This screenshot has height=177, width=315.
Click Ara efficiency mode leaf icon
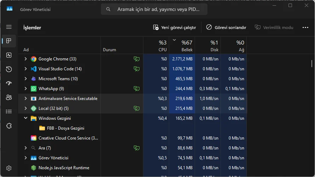pyautogui.click(x=137, y=148)
